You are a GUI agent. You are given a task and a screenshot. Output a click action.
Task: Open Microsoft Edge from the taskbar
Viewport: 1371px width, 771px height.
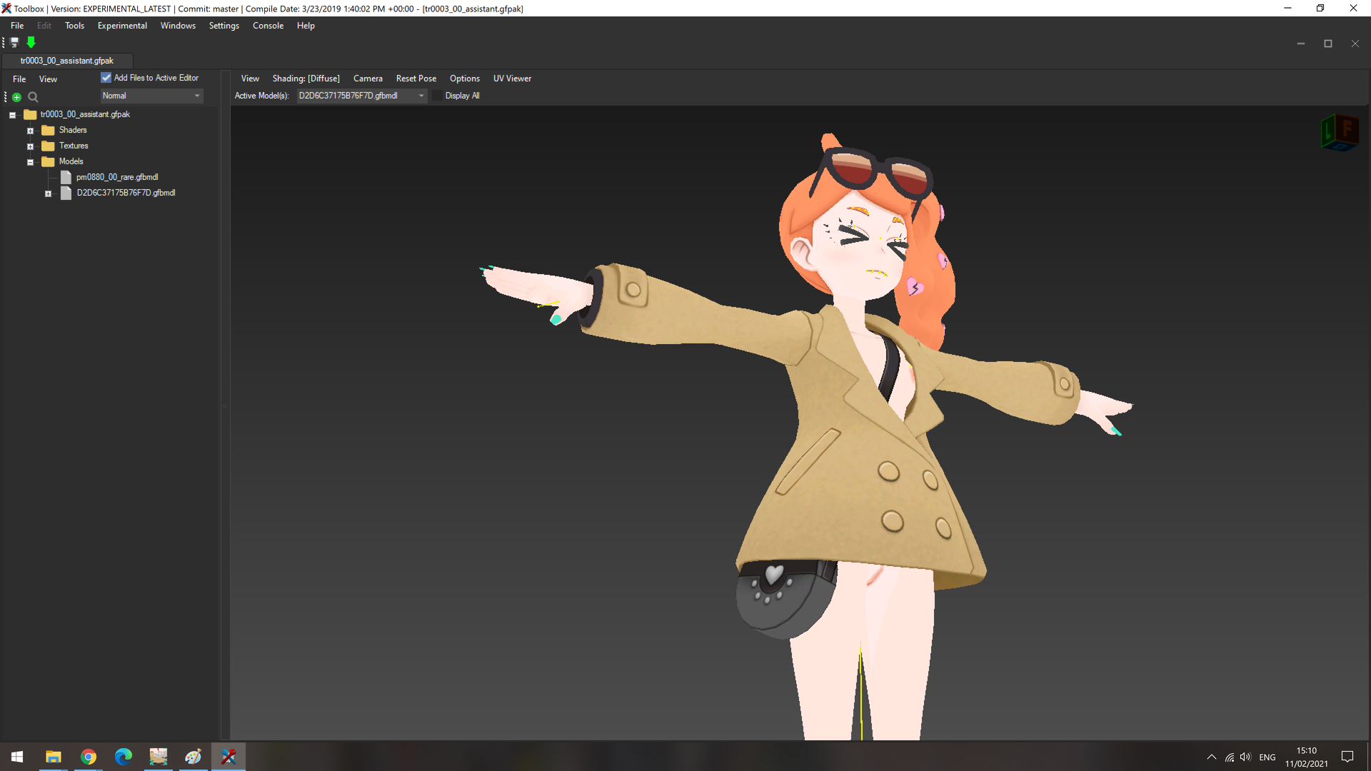click(x=124, y=757)
